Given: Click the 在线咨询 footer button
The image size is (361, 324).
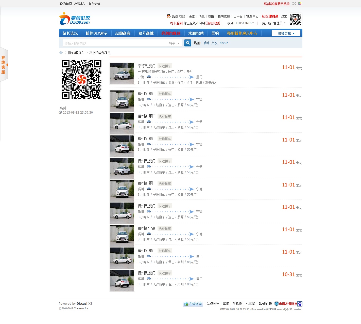Looking at the screenshot, I should coord(193,304).
